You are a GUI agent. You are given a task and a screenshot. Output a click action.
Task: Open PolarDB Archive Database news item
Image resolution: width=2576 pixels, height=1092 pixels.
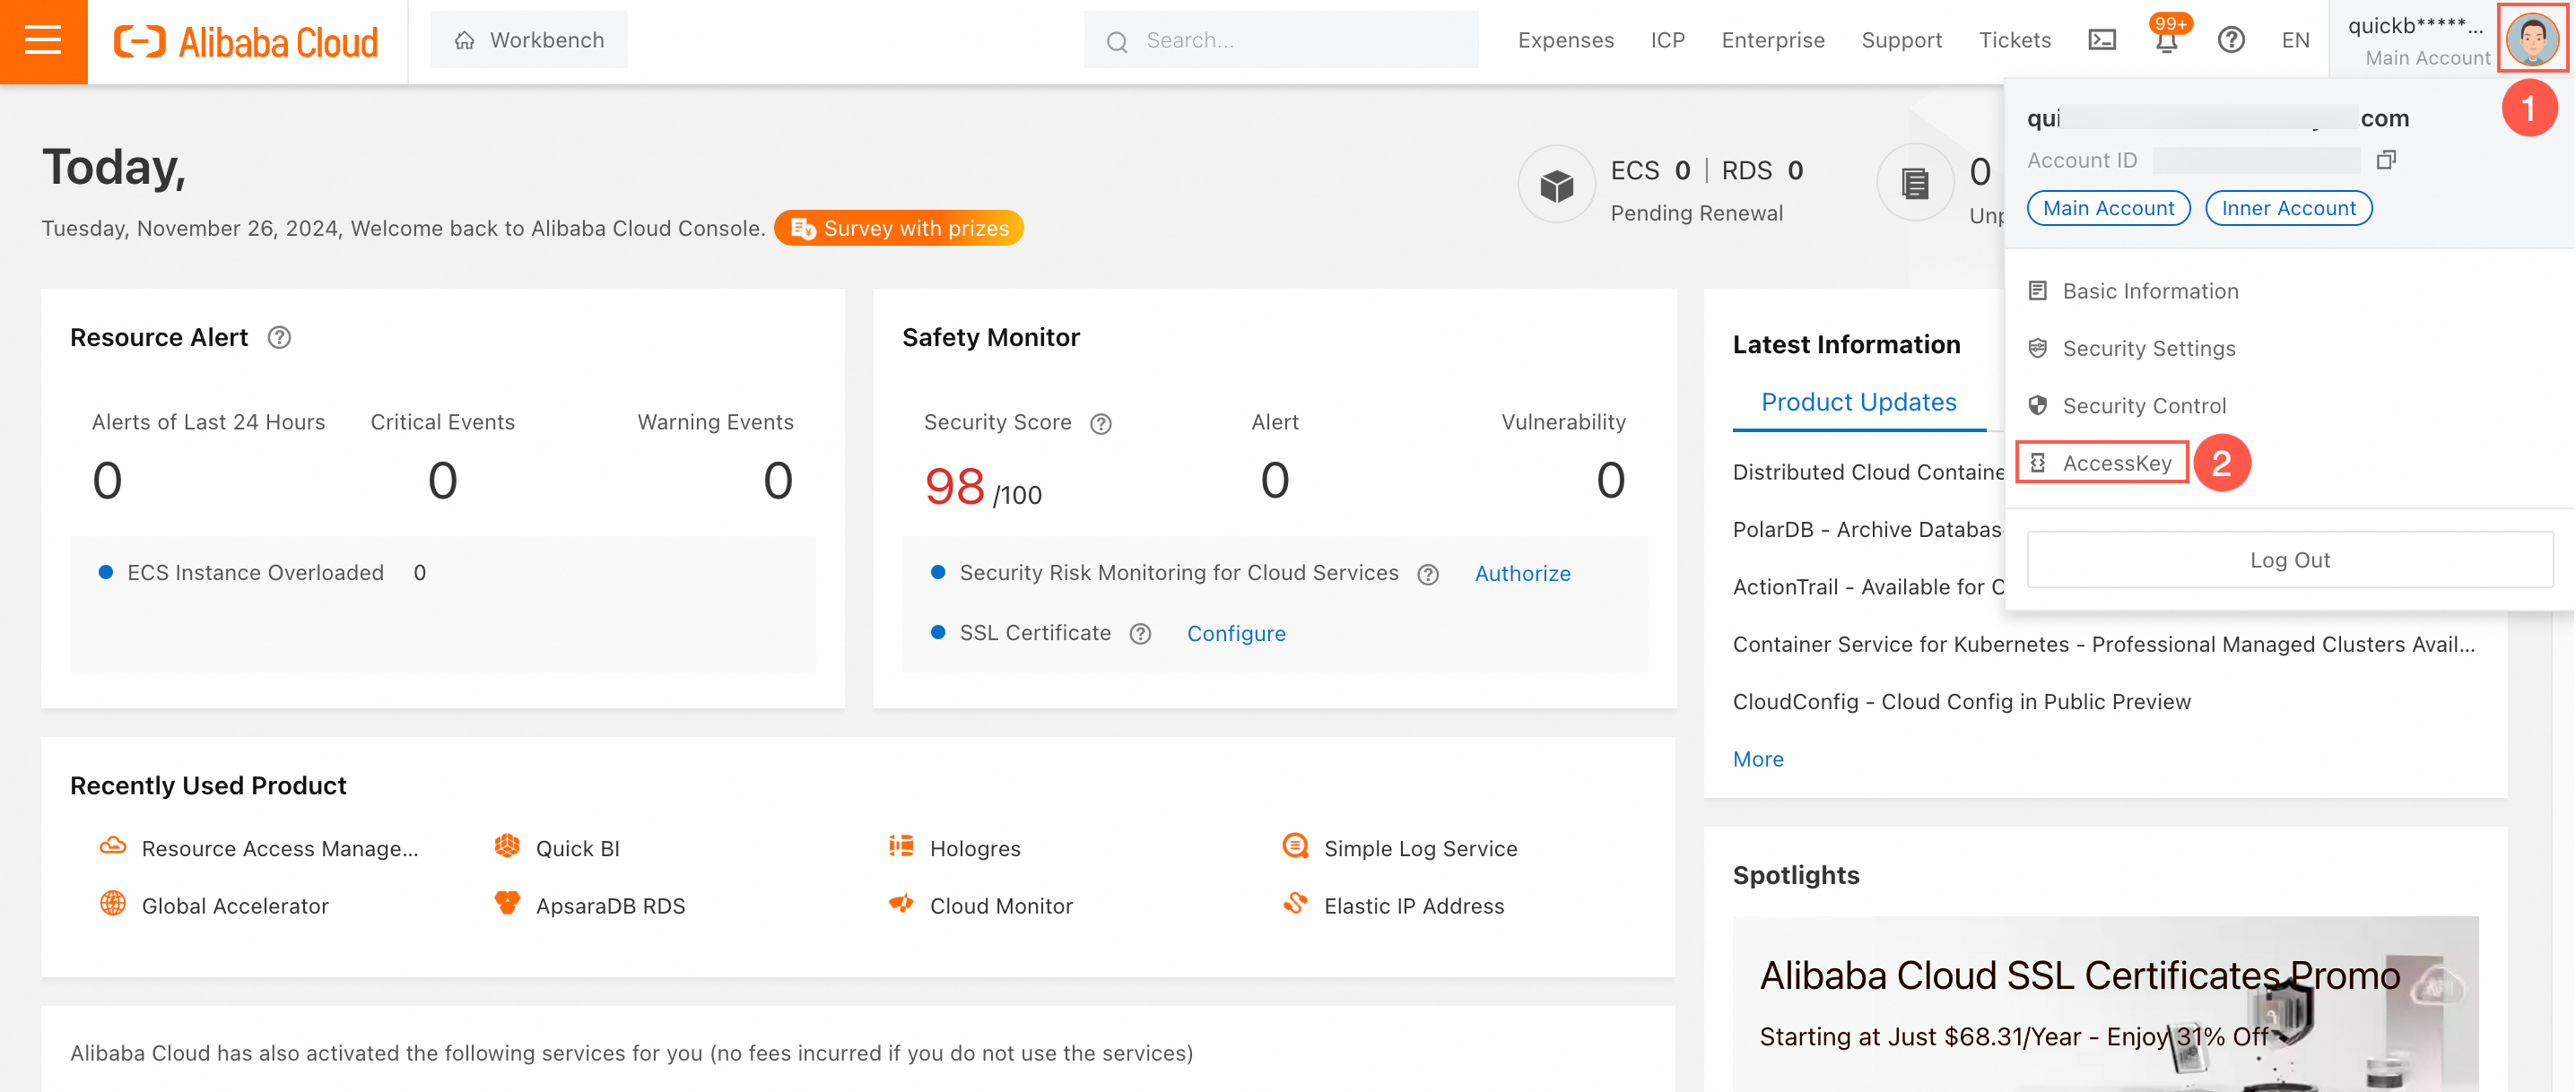point(1867,529)
